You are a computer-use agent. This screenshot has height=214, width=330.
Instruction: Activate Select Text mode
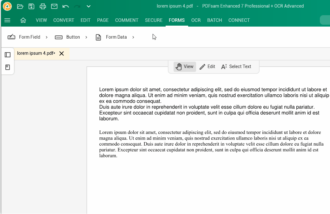[236, 66]
